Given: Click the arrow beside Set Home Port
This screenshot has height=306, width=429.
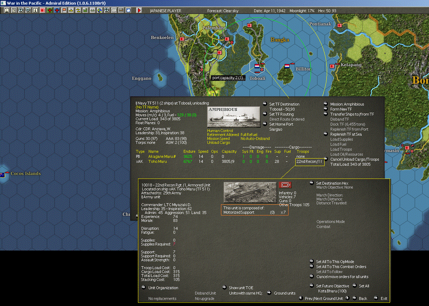Looking at the screenshot, I should (265, 124).
